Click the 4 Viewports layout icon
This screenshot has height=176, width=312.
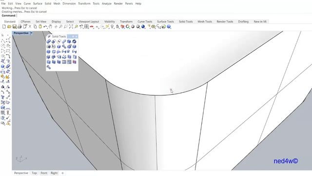tap(86, 26)
